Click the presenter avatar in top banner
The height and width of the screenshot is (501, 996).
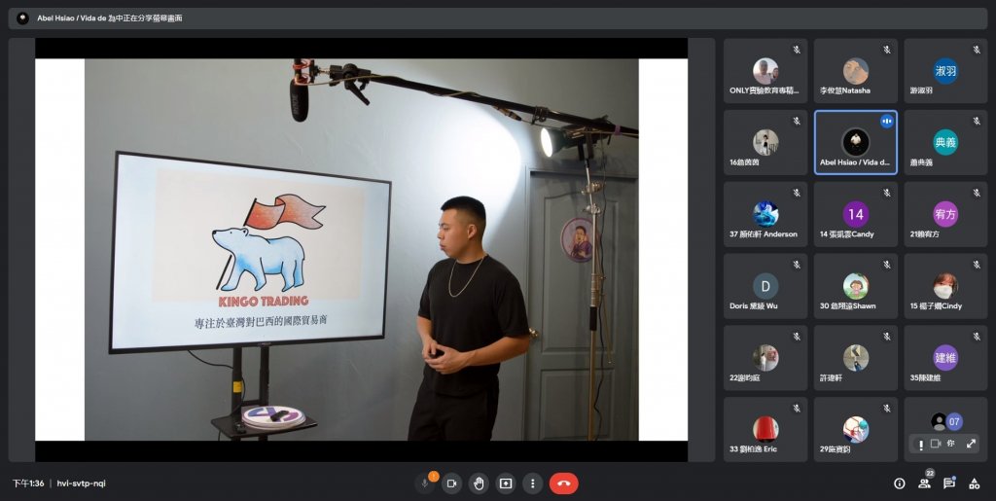[x=23, y=18]
